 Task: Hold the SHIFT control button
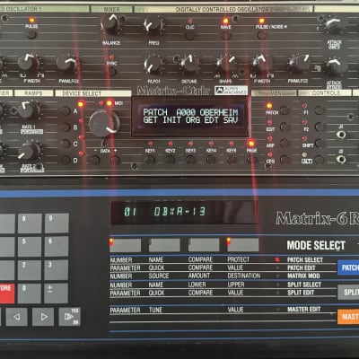(x=320, y=144)
